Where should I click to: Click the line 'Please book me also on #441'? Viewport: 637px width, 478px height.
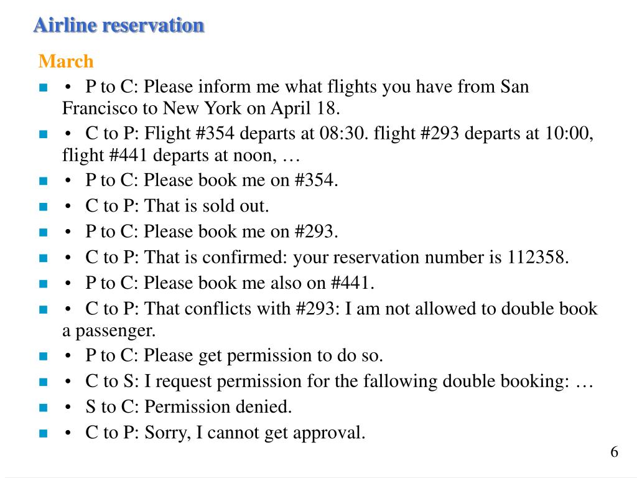pyautogui.click(x=230, y=283)
